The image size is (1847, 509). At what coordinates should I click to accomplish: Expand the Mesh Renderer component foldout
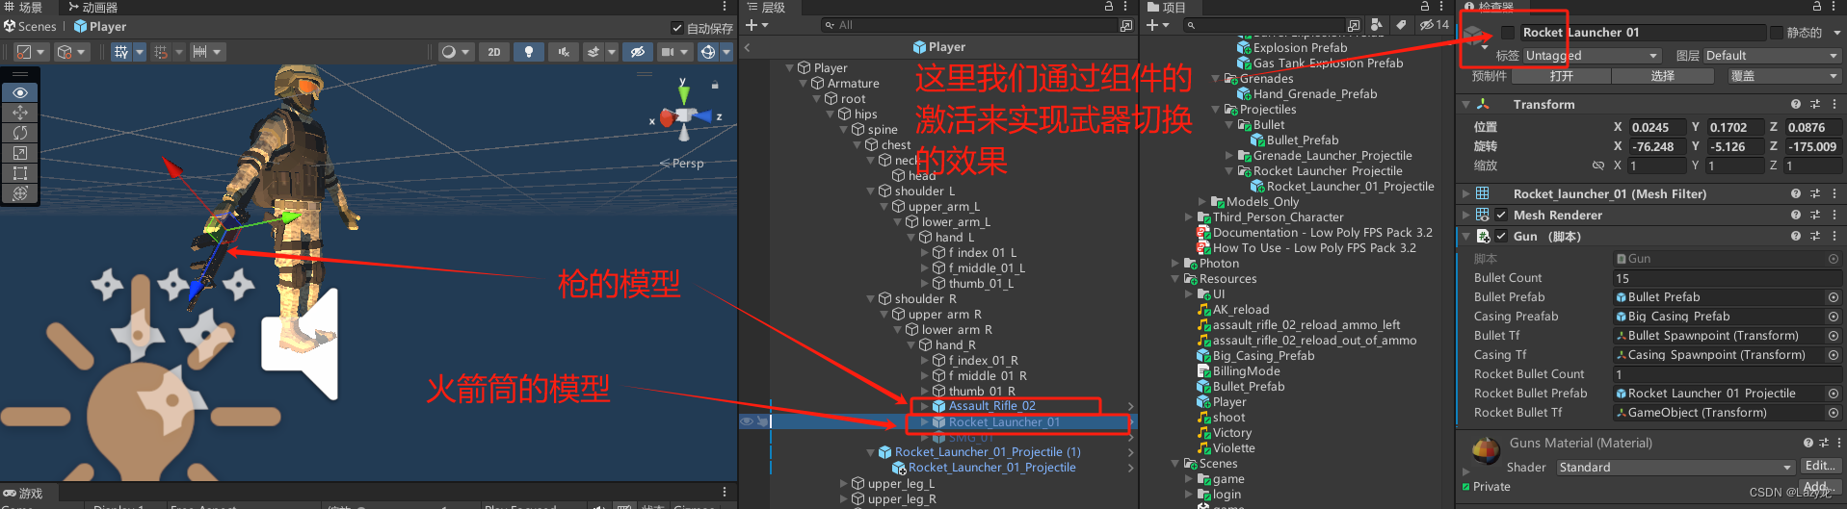(x=1465, y=215)
